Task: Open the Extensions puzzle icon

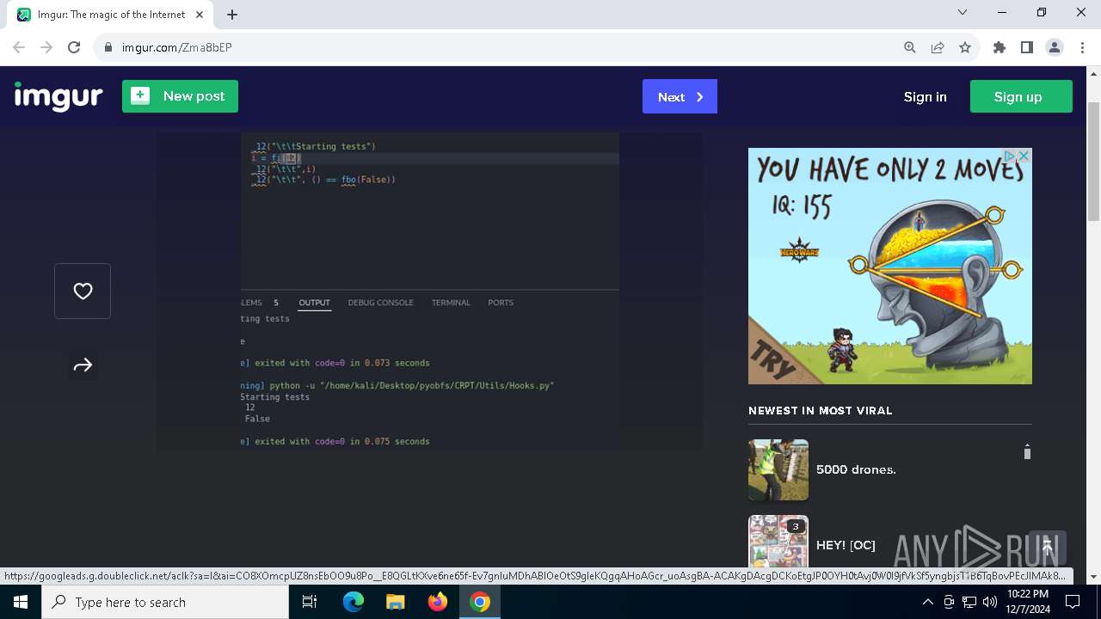Action: 1000,47
